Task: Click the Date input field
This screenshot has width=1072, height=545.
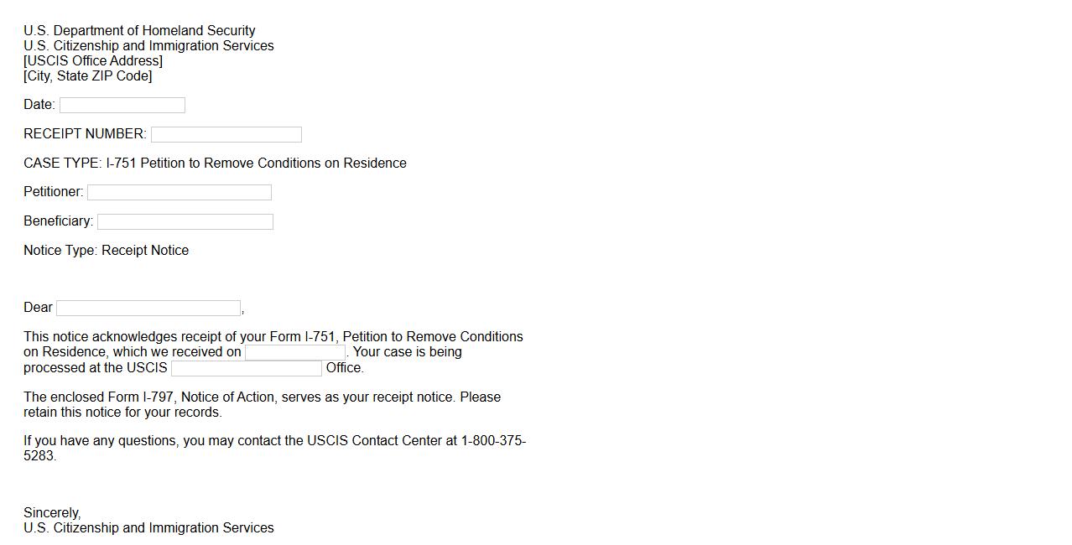Action: pos(122,106)
